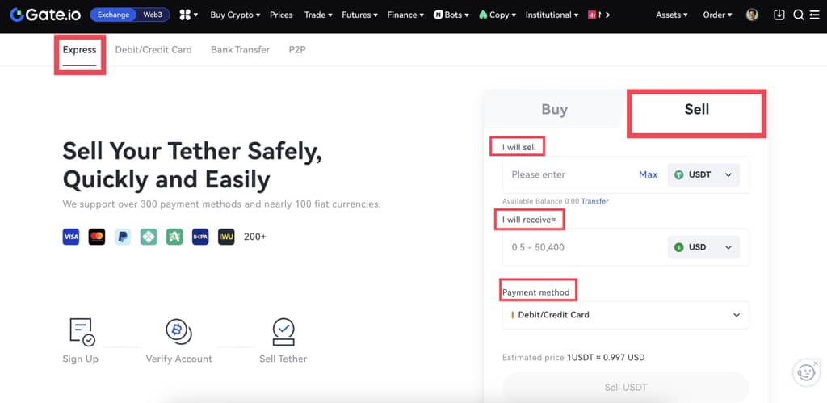Click the Transfer link
Image resolution: width=827 pixels, height=403 pixels.
(x=597, y=201)
